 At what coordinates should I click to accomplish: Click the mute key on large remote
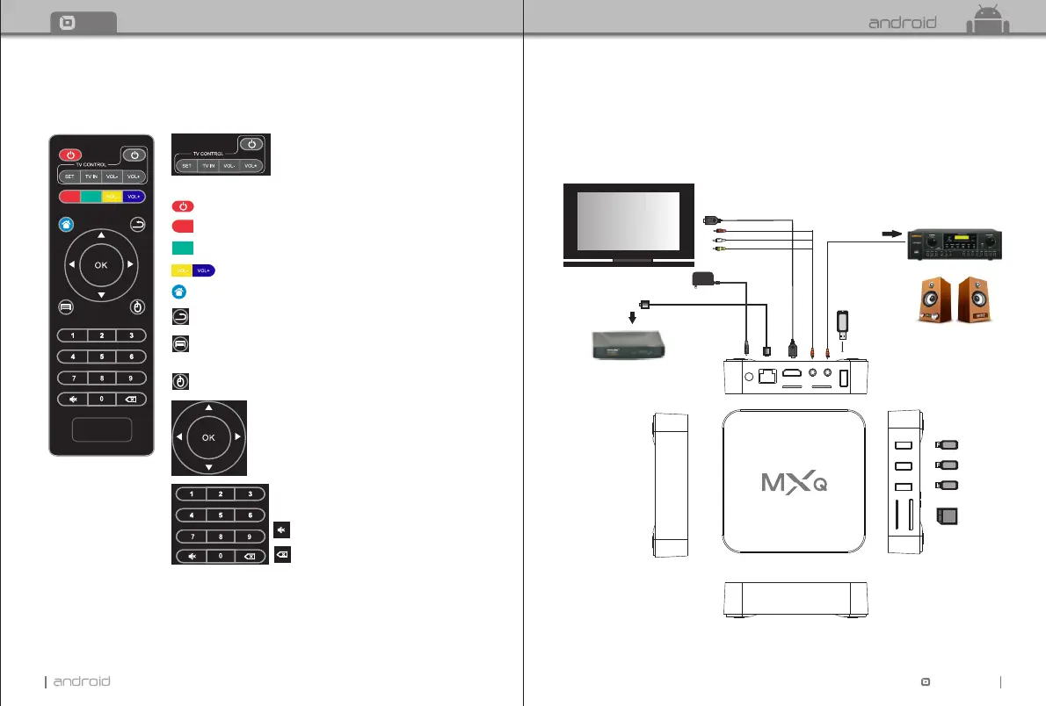coord(73,399)
